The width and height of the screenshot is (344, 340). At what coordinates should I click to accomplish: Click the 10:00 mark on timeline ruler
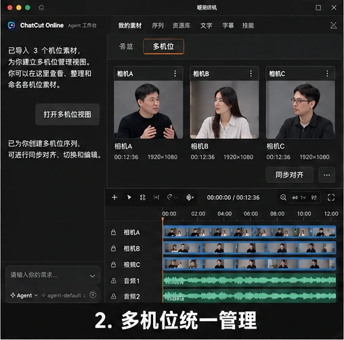pyautogui.click(x=304, y=213)
